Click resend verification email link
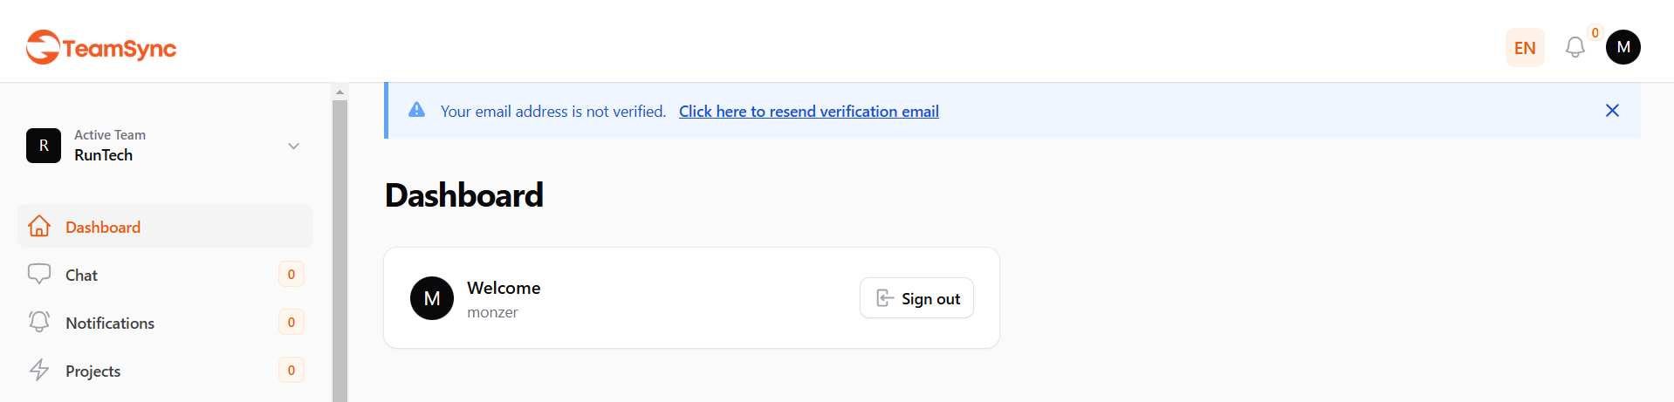This screenshot has width=1674, height=402. (x=808, y=112)
